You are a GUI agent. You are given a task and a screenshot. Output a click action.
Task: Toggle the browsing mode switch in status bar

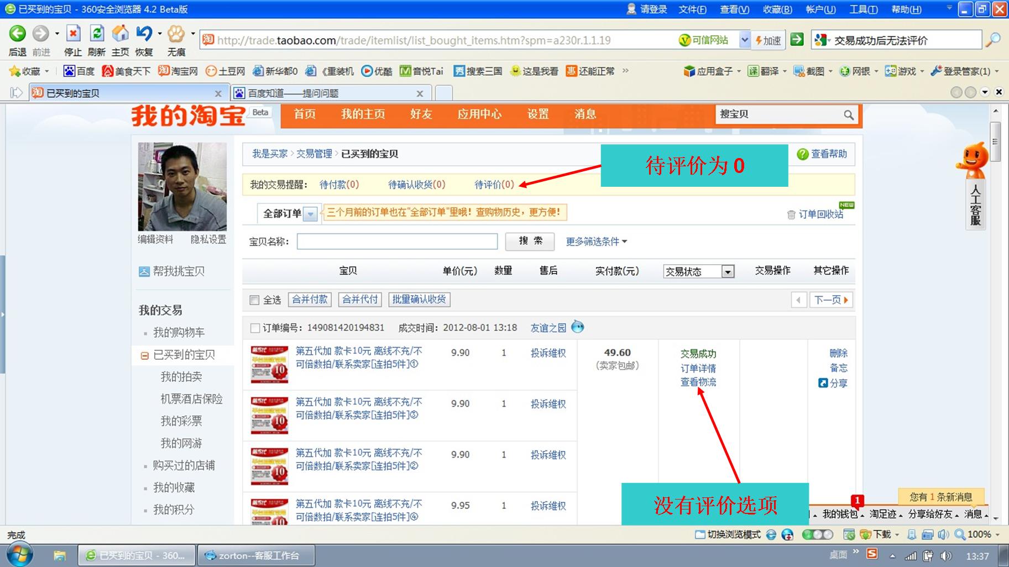tap(818, 534)
